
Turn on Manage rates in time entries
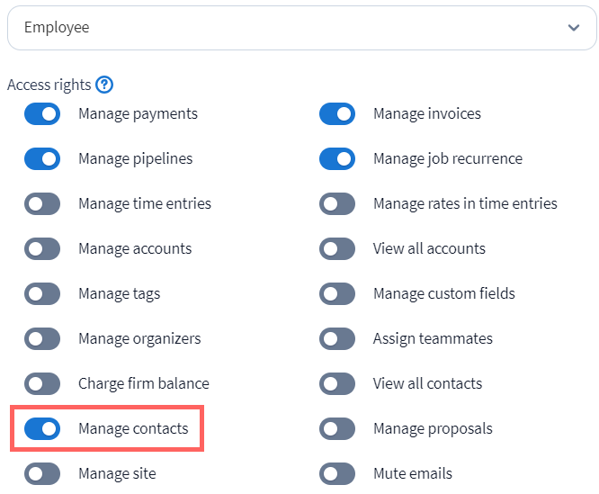click(x=337, y=204)
